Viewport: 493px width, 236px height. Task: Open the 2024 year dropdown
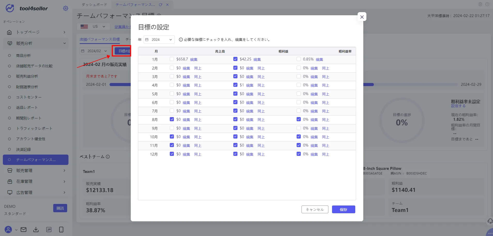point(159,40)
